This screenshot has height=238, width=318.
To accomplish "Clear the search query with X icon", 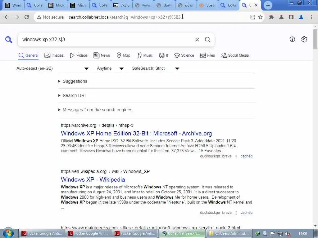I will 197,40.
